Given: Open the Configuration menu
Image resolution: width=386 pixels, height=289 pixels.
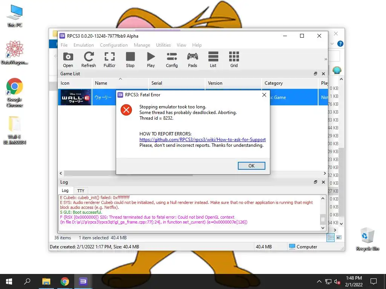Looking at the screenshot, I should pyautogui.click(x=114, y=45).
